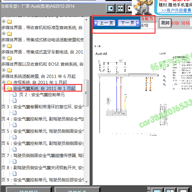Expand the 夜视系统 tree node

[x=4, y=82]
